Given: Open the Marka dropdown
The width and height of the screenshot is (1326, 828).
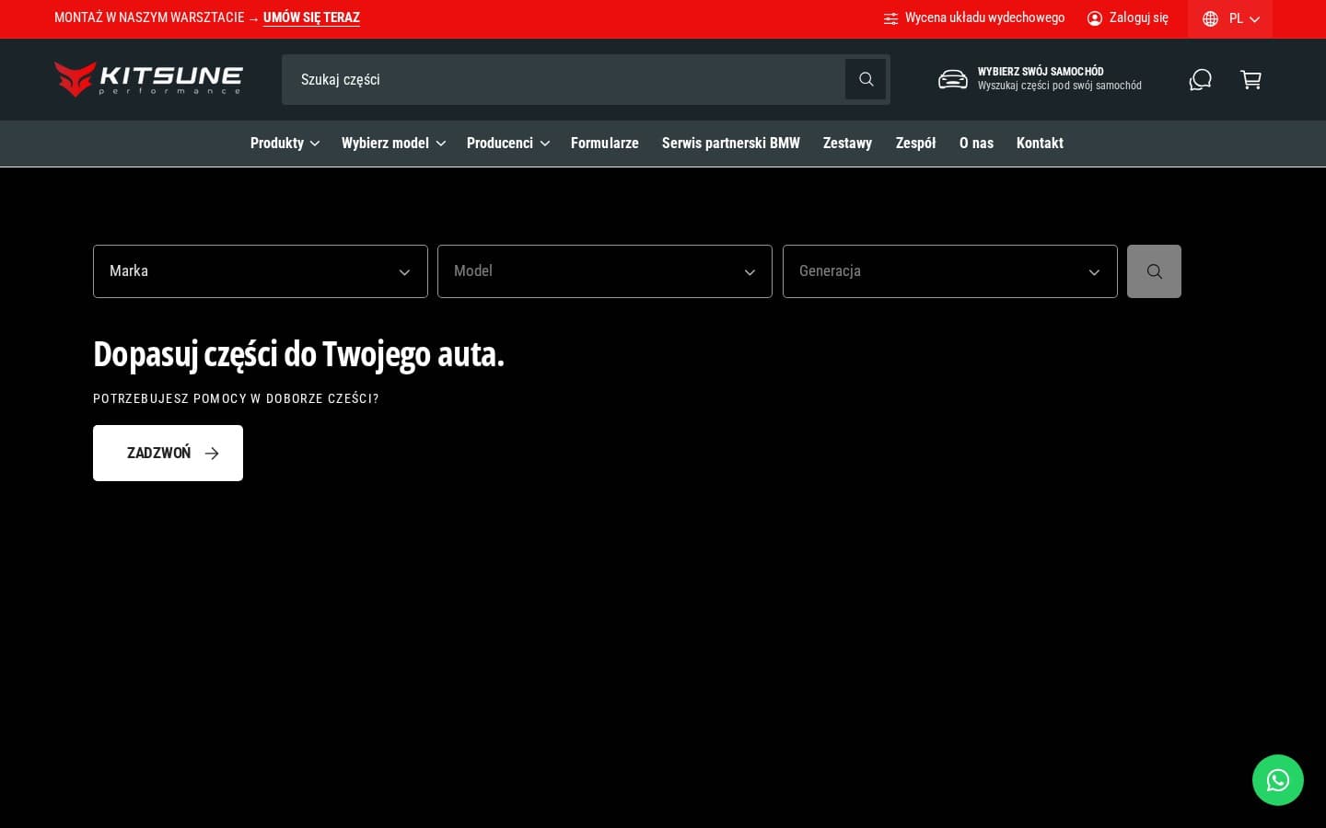Looking at the screenshot, I should click(x=260, y=271).
